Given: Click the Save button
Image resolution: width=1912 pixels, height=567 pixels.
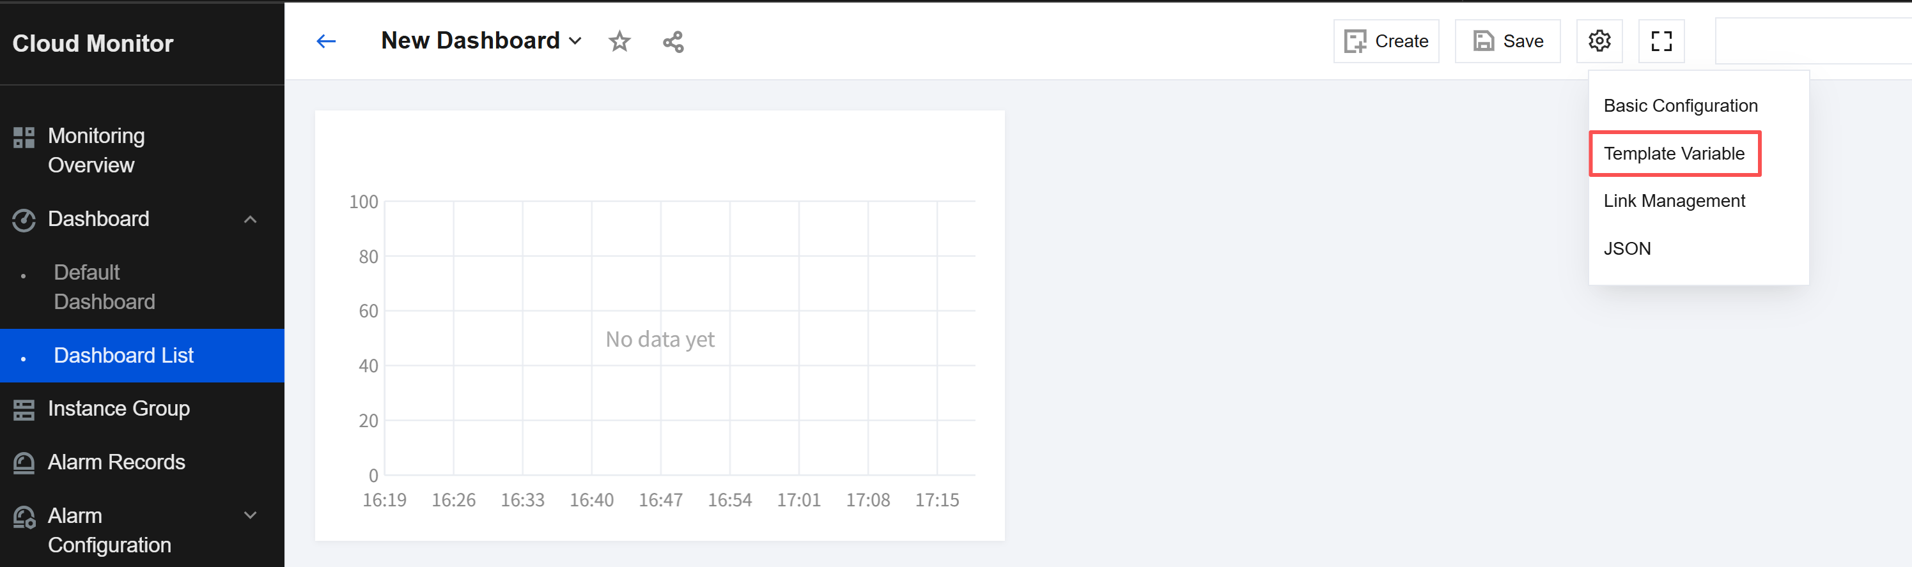Looking at the screenshot, I should pyautogui.click(x=1507, y=41).
